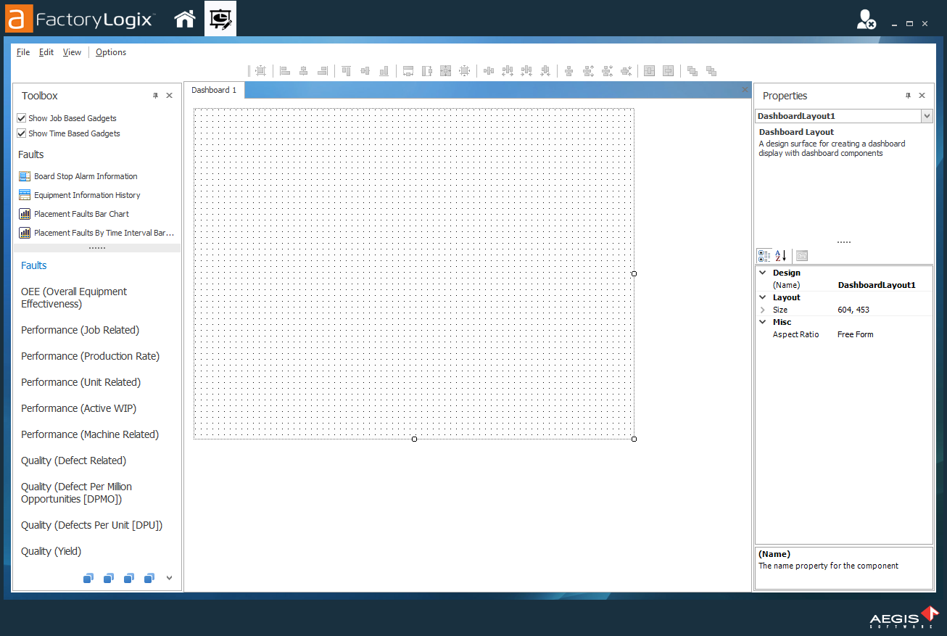Viewport: 947px width, 636px height.
Task: Open the Faults category link in Toolbox
Action: point(33,265)
